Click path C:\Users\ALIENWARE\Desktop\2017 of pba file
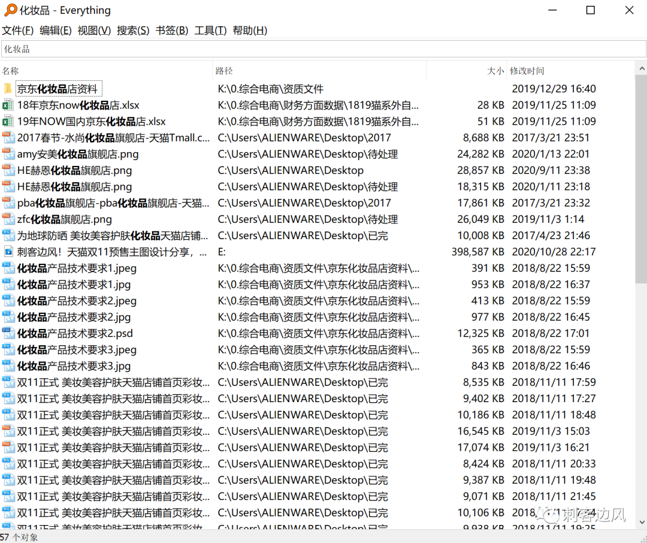Image resolution: width=647 pixels, height=543 pixels. (304, 203)
